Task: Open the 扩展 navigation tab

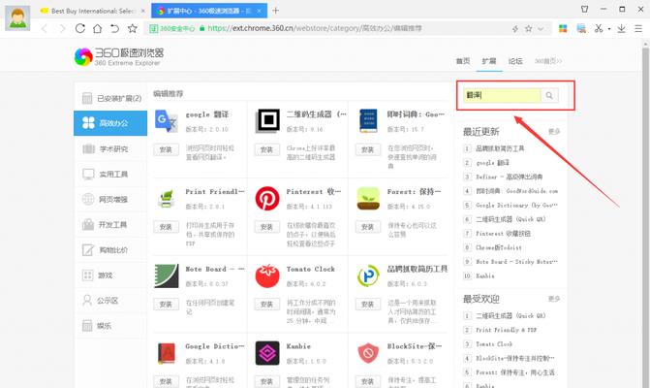Action: (x=489, y=61)
